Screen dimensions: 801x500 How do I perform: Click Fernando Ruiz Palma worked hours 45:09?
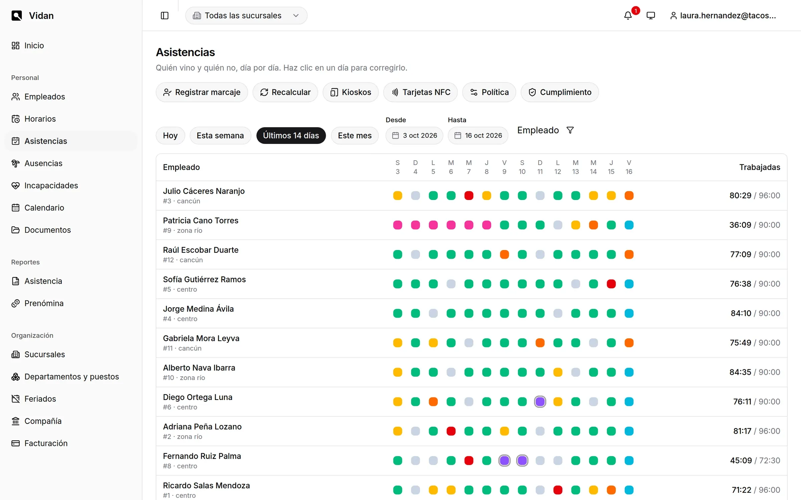point(741,461)
